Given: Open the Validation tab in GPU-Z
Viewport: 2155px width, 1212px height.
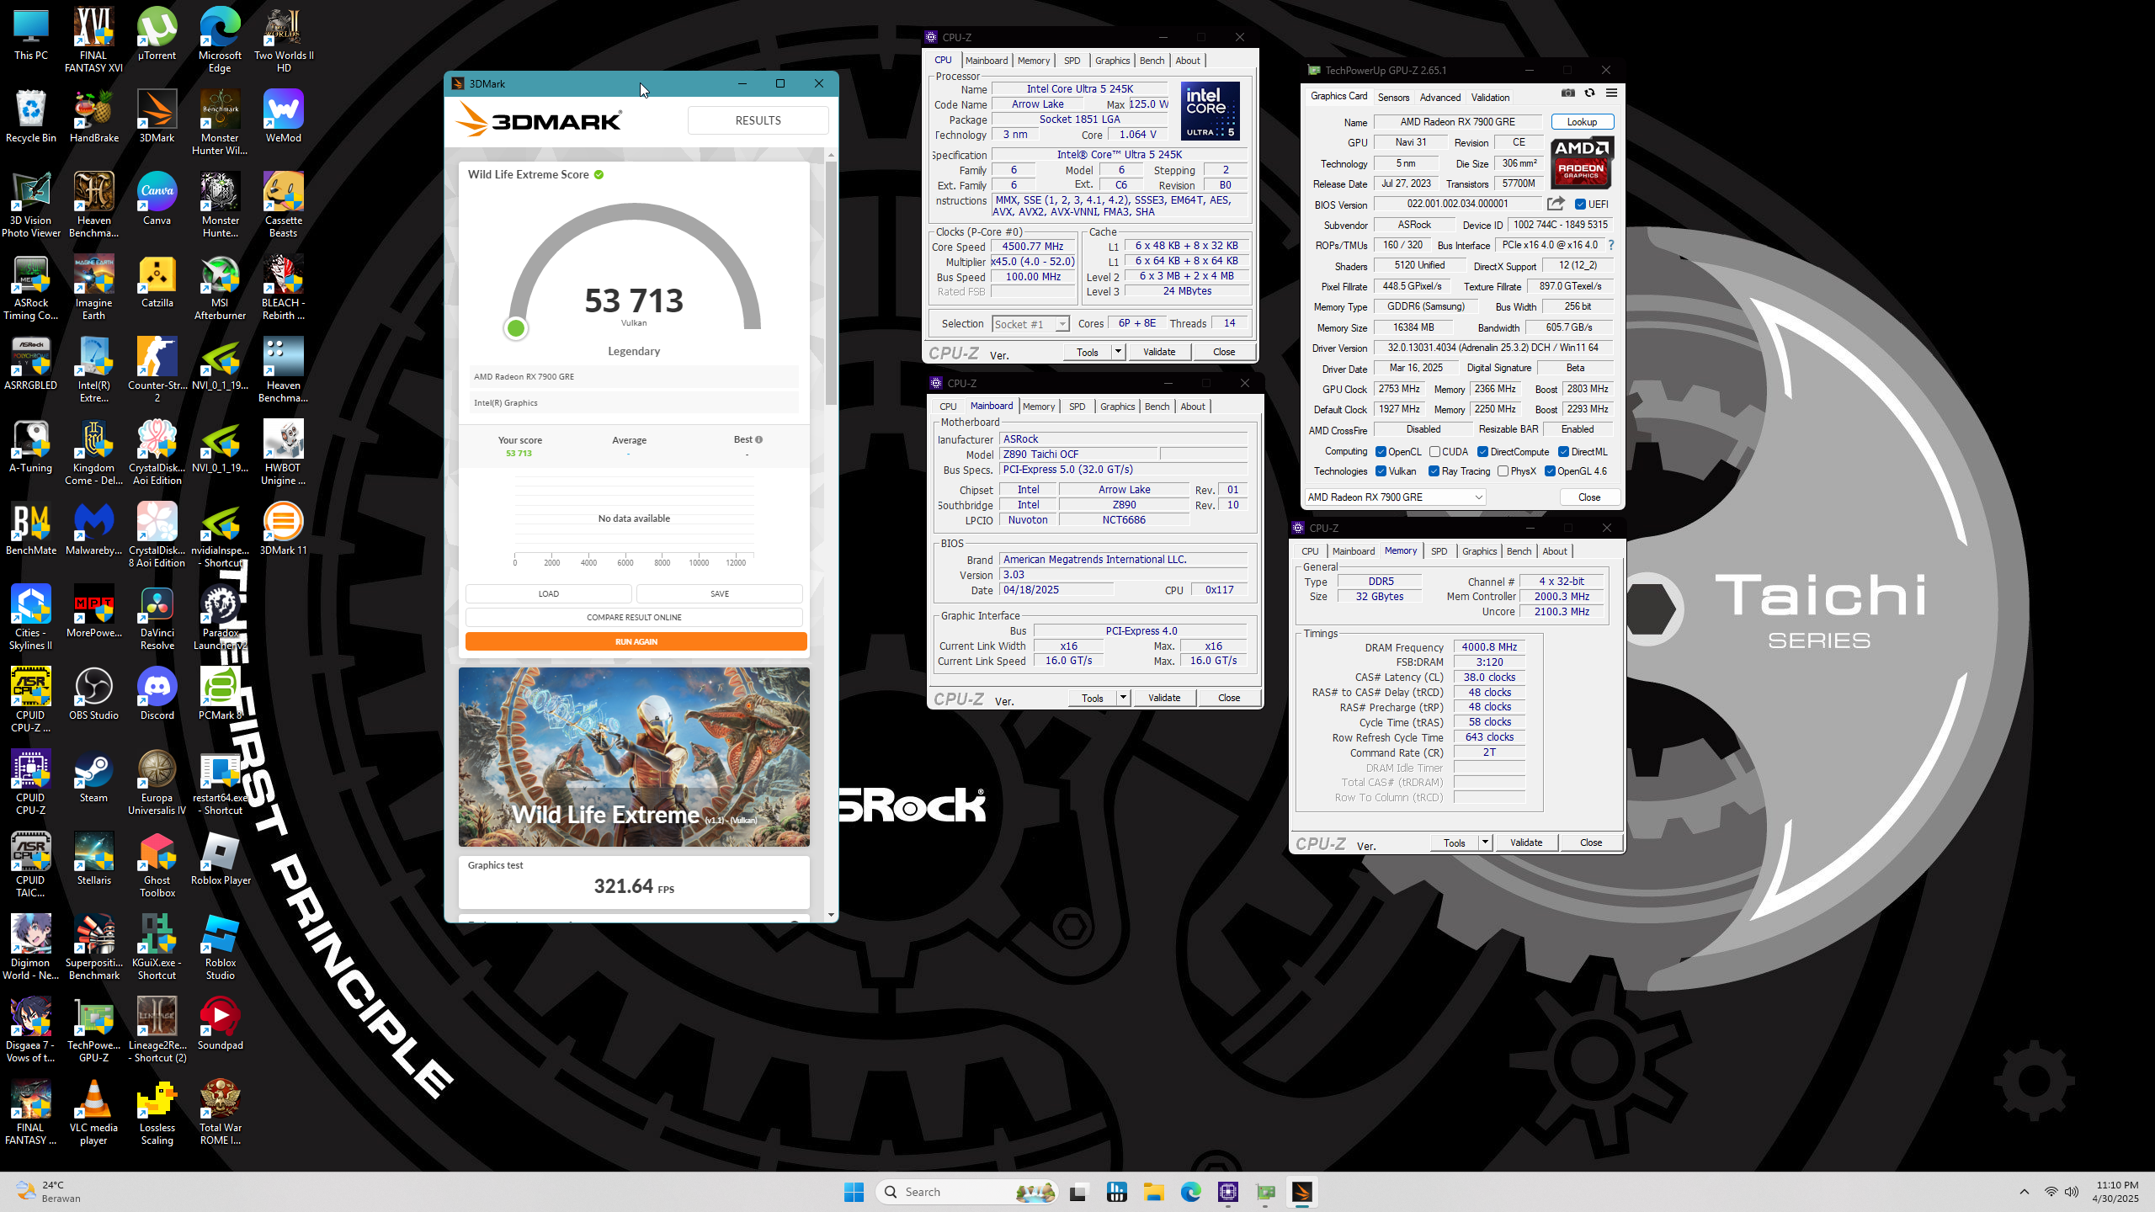Looking at the screenshot, I should (x=1490, y=98).
